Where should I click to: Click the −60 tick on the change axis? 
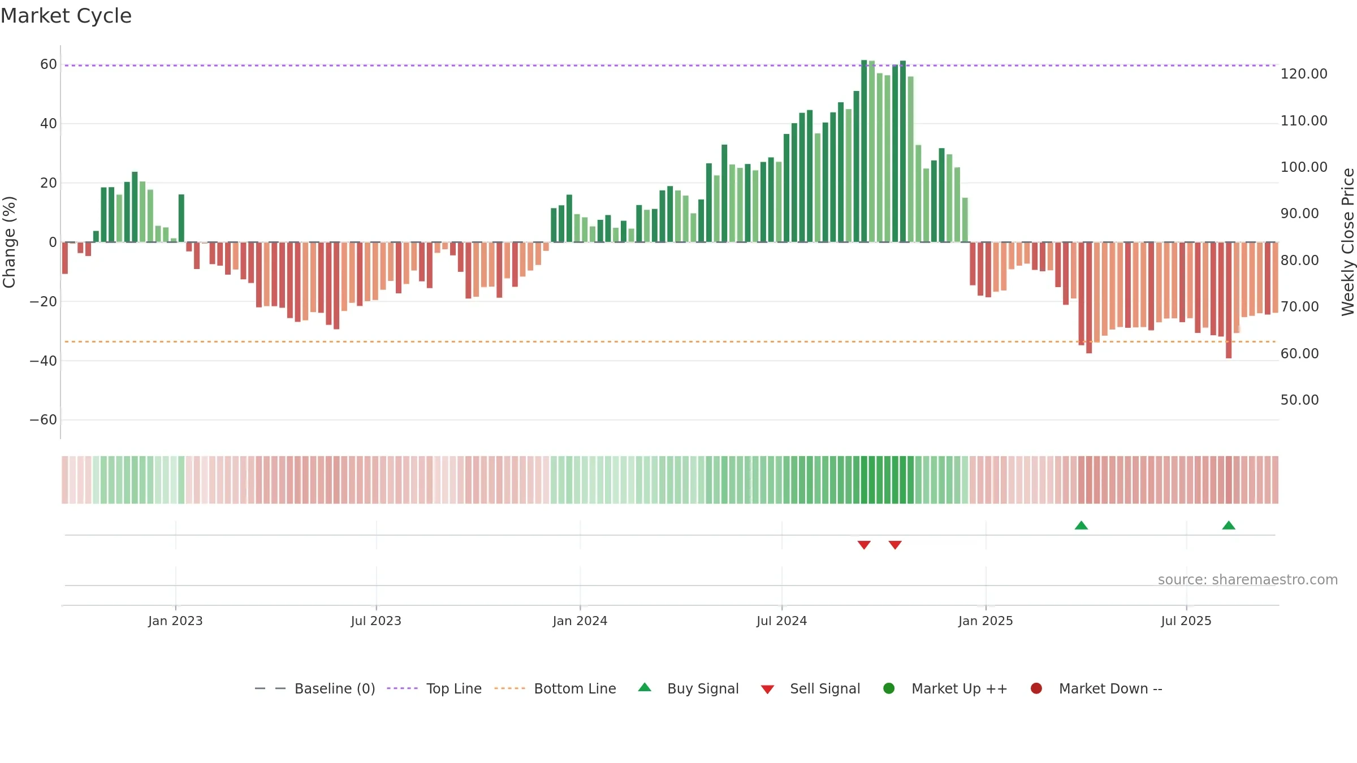pyautogui.click(x=44, y=420)
